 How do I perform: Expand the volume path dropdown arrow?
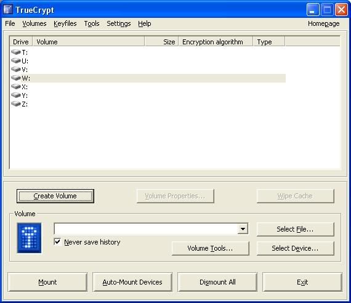tap(243, 228)
